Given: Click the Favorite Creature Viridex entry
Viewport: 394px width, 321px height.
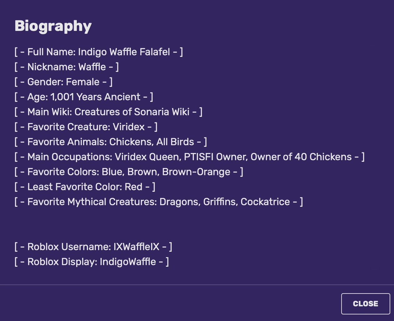Looking at the screenshot, I should tap(86, 127).
